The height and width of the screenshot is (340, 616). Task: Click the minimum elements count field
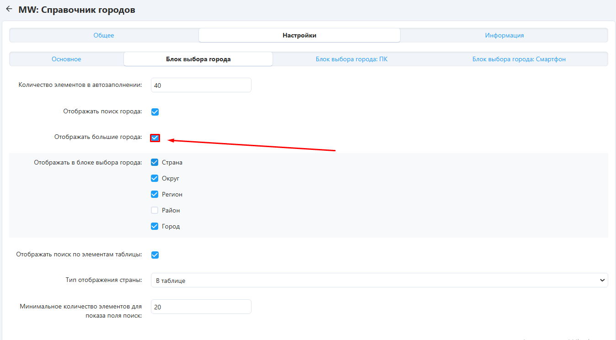(x=201, y=307)
